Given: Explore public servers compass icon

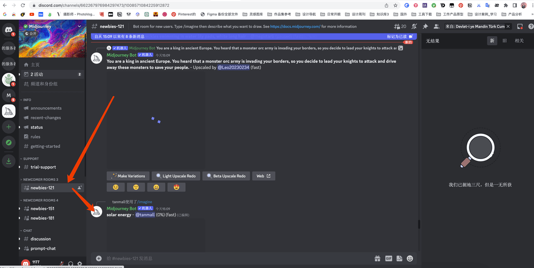Looking at the screenshot, I should [x=9, y=142].
